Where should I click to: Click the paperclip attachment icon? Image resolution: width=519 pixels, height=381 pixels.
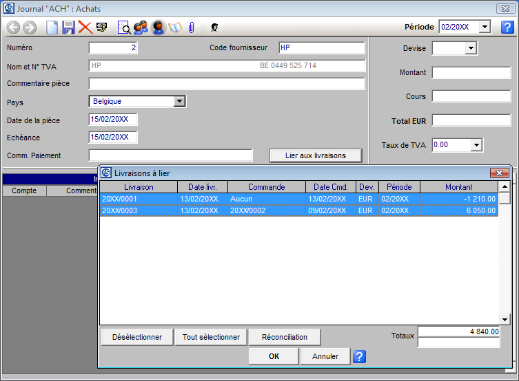click(x=192, y=28)
